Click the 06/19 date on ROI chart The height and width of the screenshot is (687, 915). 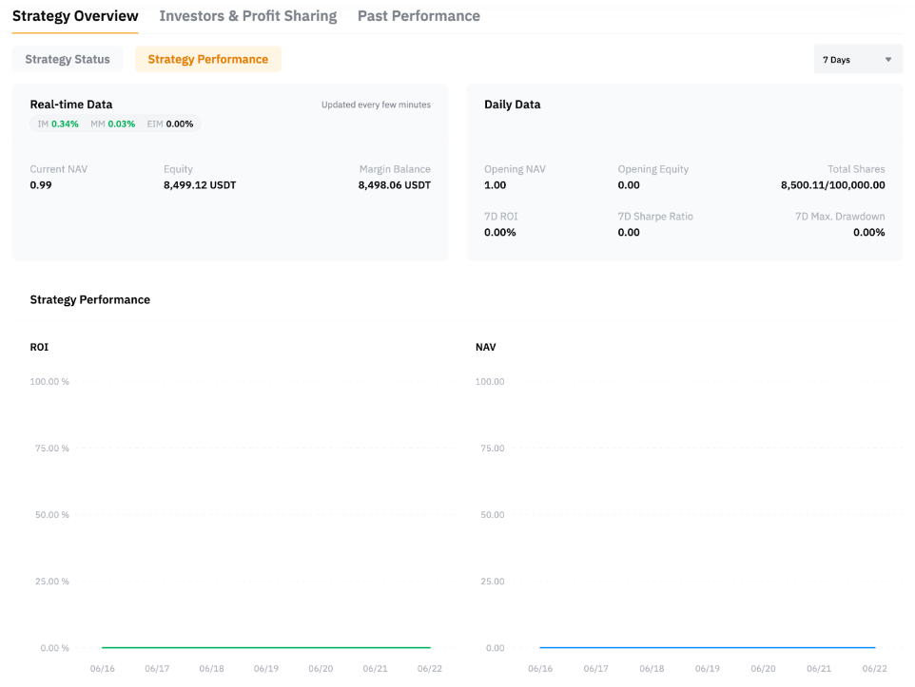pyautogui.click(x=267, y=669)
